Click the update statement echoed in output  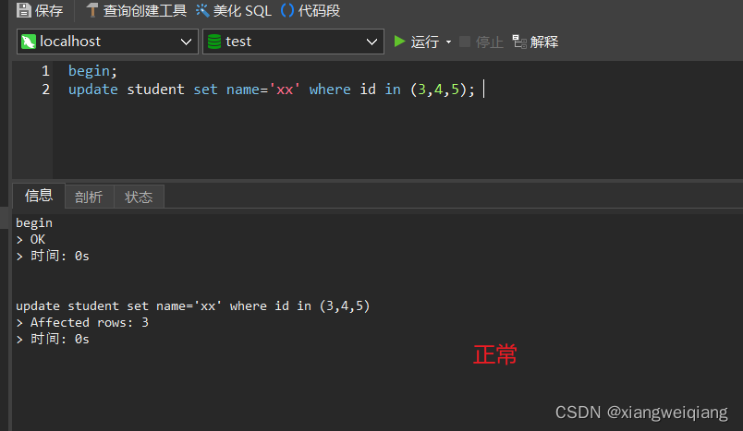click(x=193, y=306)
